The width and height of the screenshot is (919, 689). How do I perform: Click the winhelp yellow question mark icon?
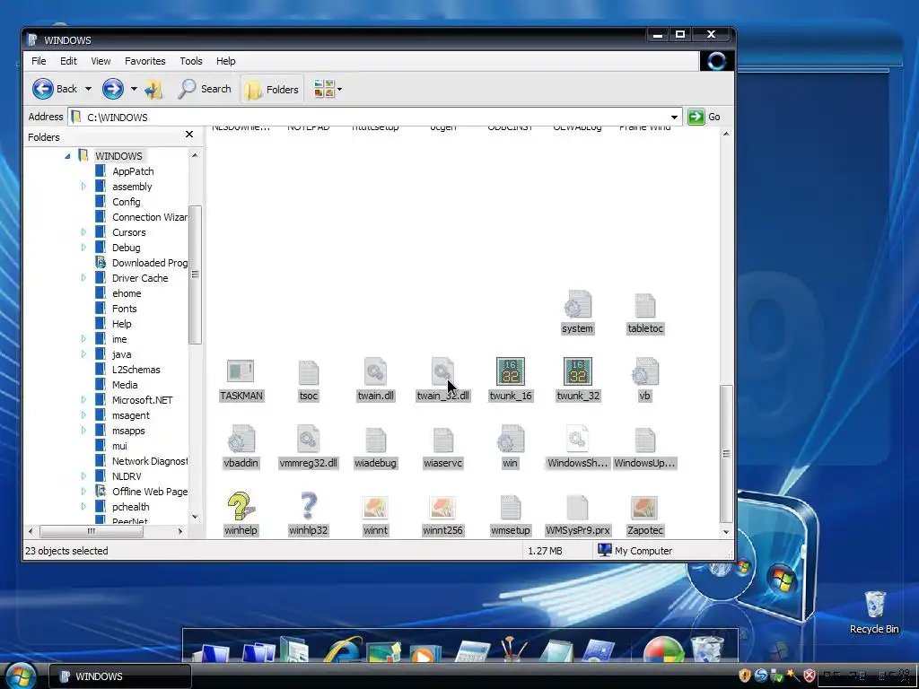pyautogui.click(x=241, y=506)
